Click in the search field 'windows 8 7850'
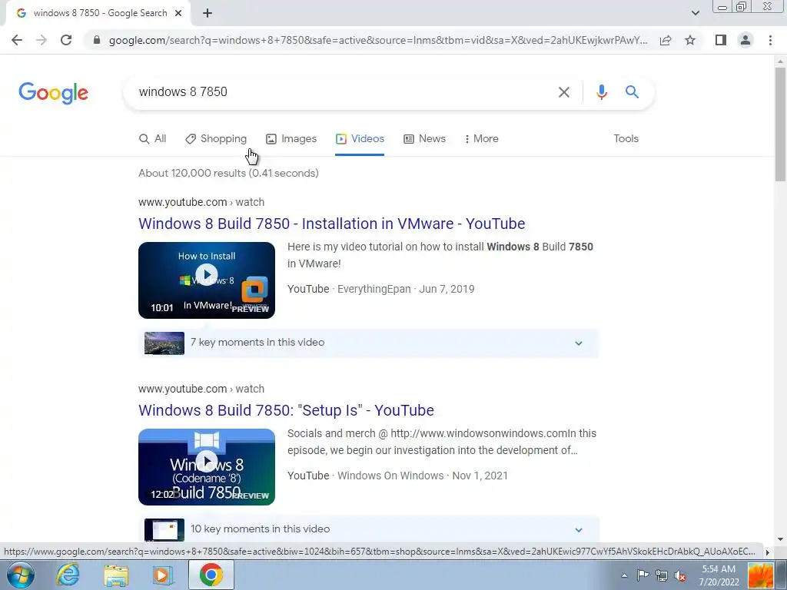This screenshot has height=590, width=787. [x=341, y=92]
